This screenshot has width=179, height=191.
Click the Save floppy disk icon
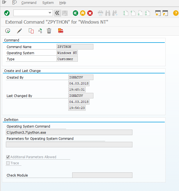coord(65,13)
